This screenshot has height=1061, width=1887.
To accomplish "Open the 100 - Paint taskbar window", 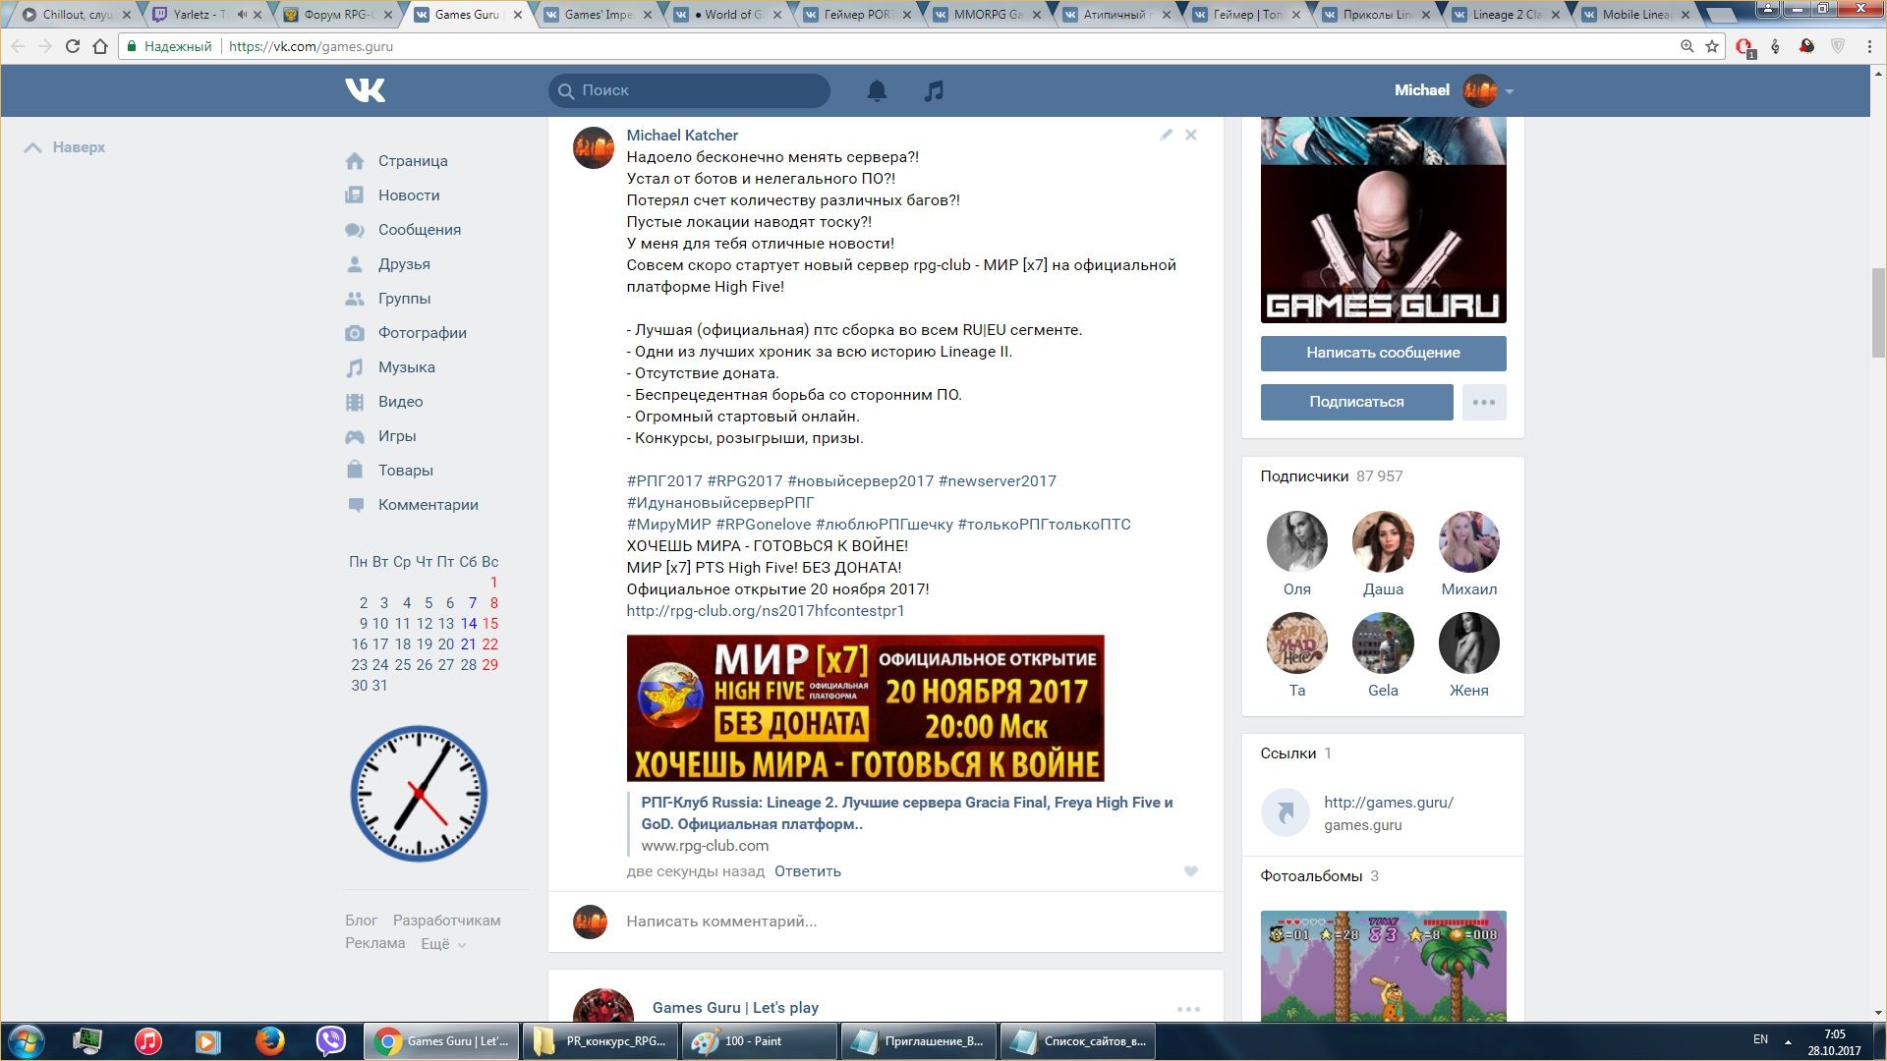I will point(761,1040).
